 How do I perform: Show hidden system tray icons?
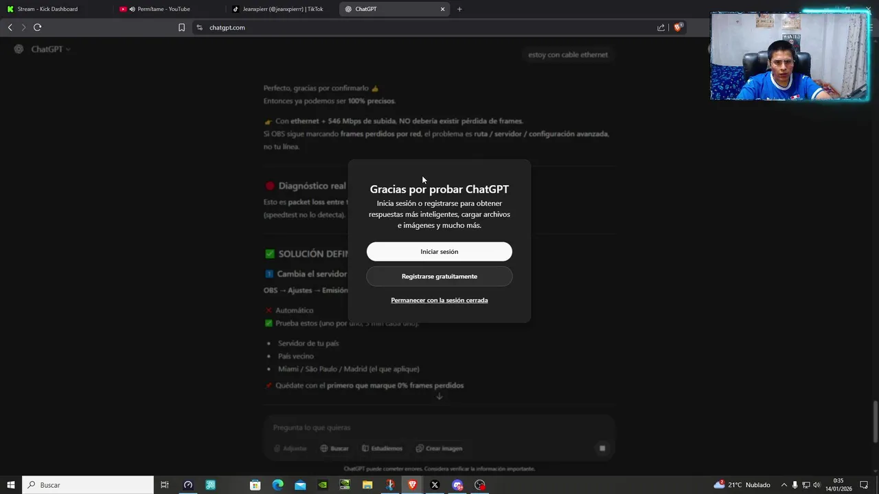(x=784, y=485)
